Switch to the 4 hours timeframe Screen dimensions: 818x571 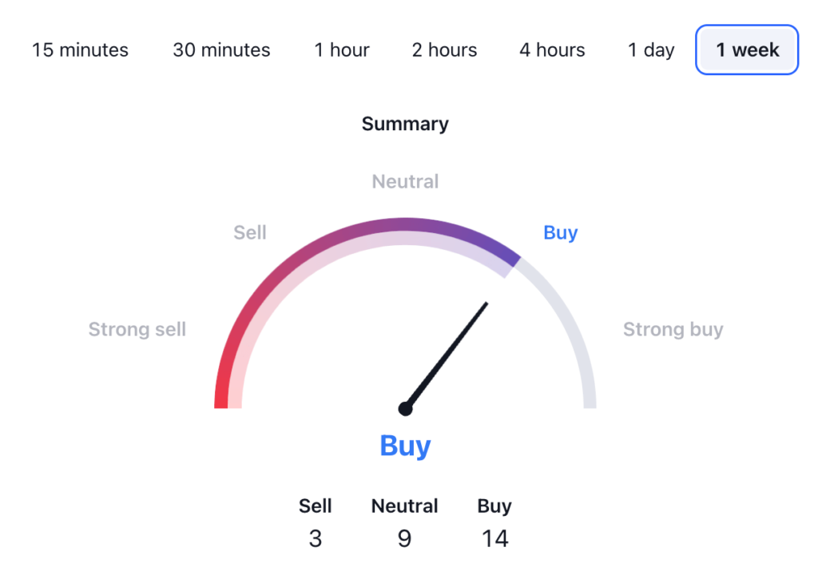click(552, 50)
